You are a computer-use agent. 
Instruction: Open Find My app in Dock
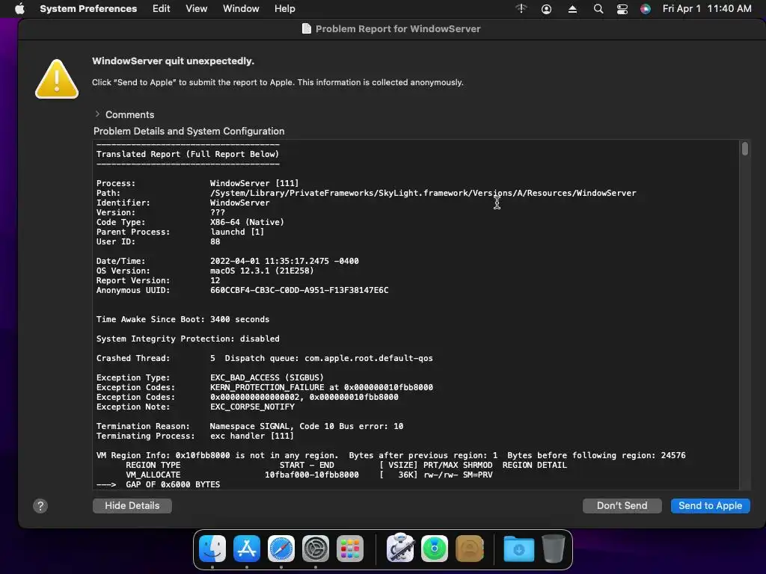435,548
